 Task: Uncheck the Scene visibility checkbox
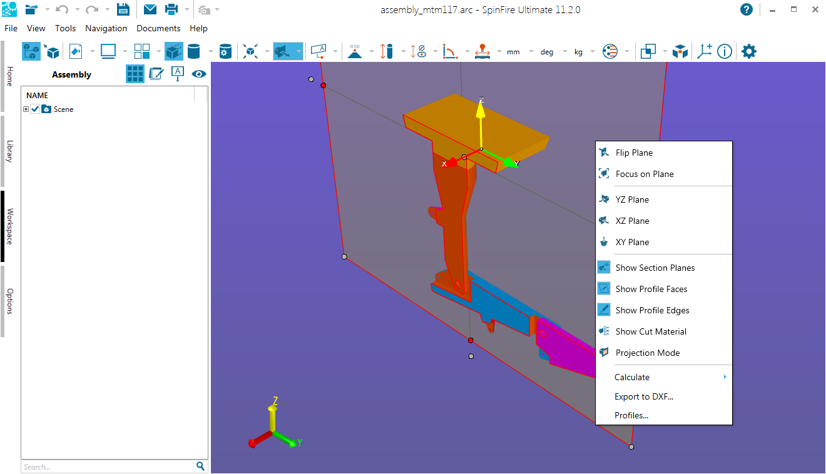click(36, 109)
